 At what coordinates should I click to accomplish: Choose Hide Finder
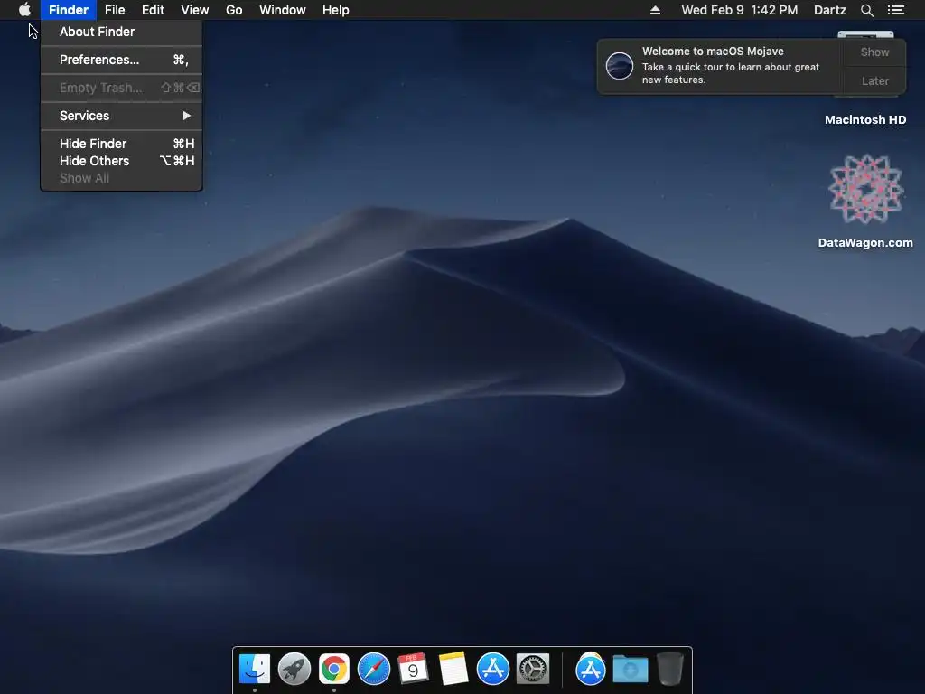pos(122,144)
